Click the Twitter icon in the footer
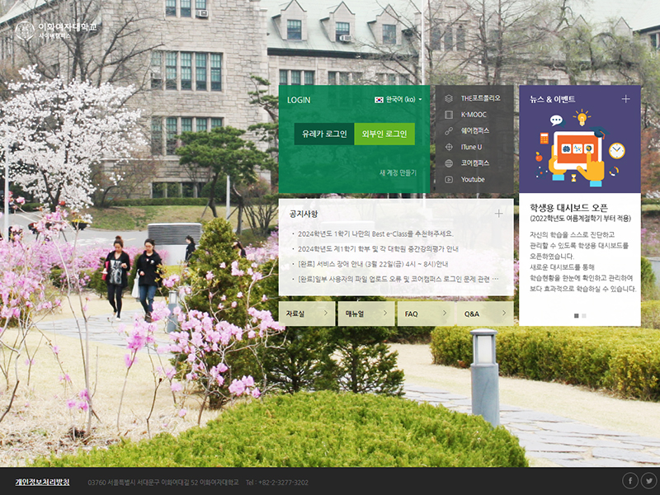The width and height of the screenshot is (660, 495). (x=648, y=481)
